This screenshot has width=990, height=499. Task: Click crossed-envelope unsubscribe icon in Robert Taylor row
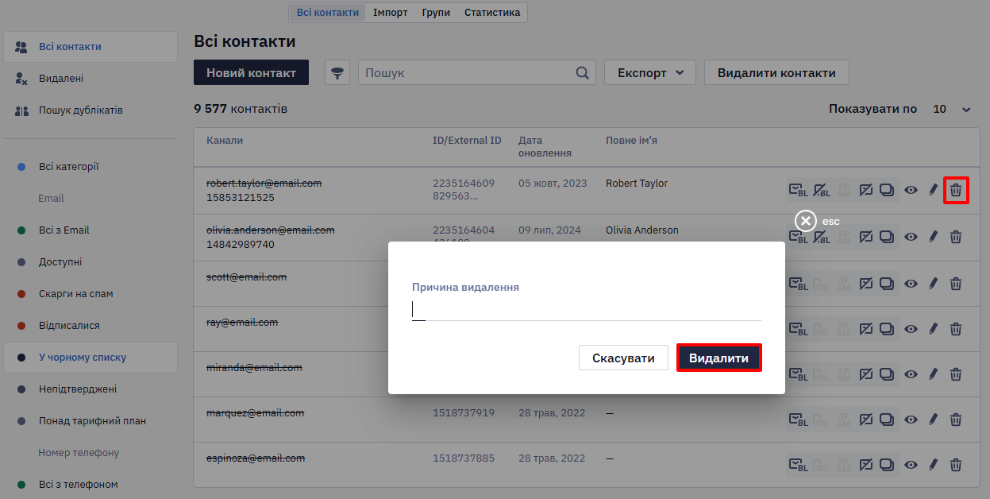867,190
